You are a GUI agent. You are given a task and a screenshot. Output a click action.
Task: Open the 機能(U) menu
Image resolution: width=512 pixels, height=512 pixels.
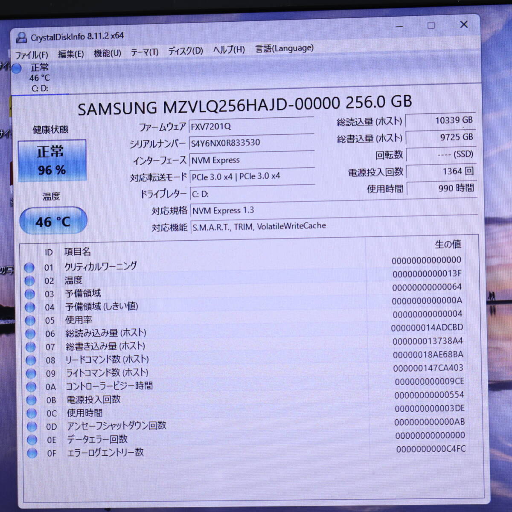(108, 53)
